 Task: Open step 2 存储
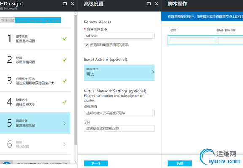(x=35, y=60)
